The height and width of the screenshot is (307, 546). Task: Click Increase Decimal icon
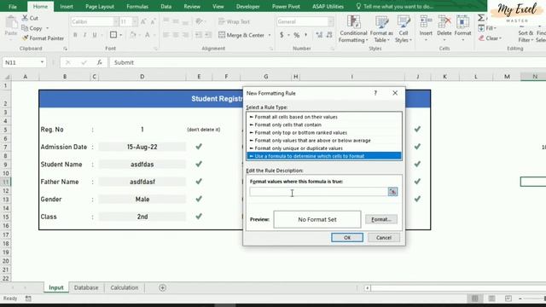tap(319, 35)
